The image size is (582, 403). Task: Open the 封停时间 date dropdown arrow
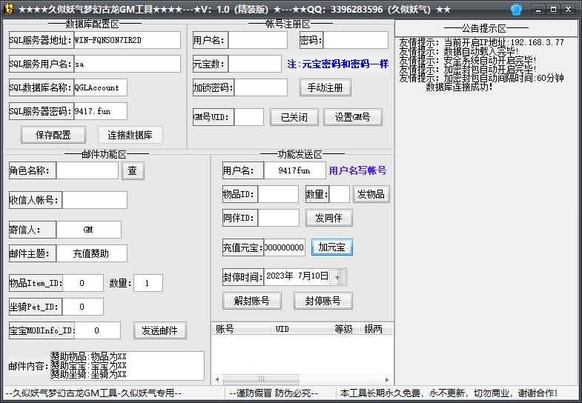tap(338, 277)
